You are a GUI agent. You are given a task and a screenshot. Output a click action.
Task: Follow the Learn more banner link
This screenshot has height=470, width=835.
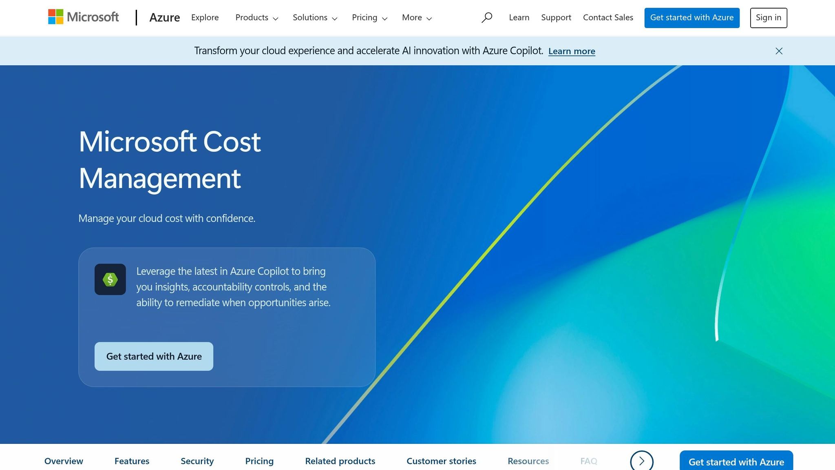[x=572, y=51]
